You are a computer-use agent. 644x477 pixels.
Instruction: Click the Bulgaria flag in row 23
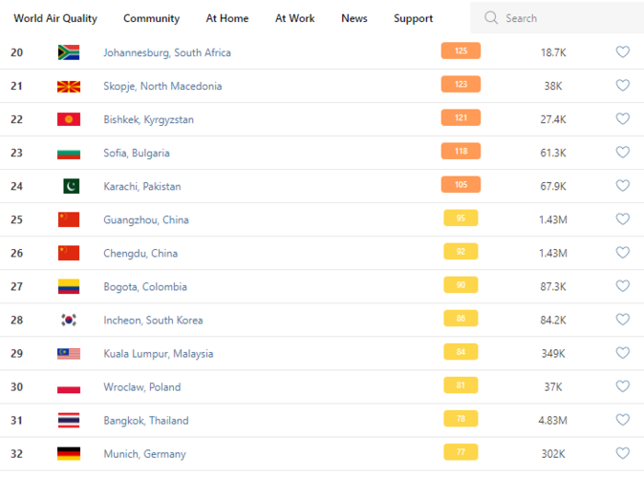69,153
